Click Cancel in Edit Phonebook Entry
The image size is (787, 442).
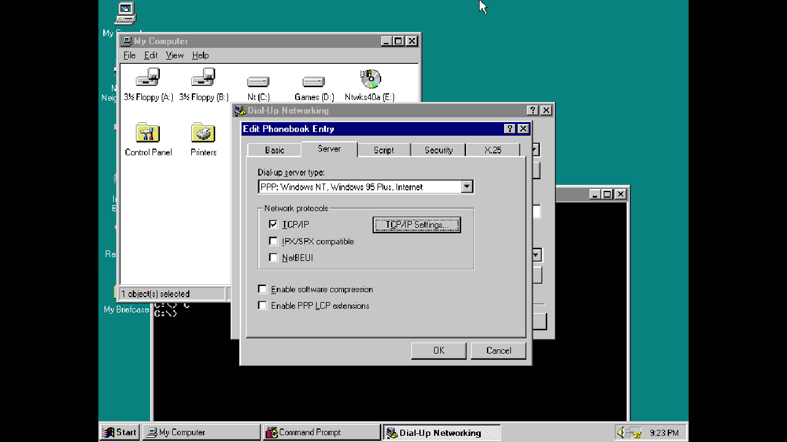tap(499, 351)
